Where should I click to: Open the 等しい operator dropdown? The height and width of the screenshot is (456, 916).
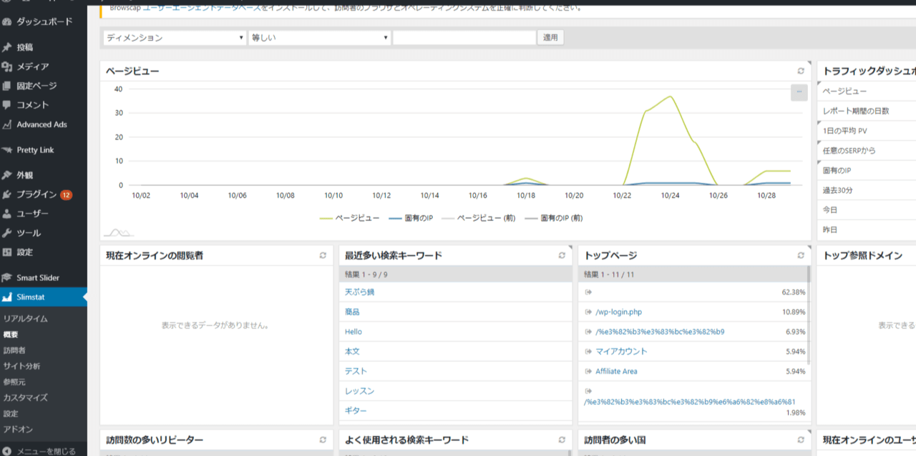319,38
